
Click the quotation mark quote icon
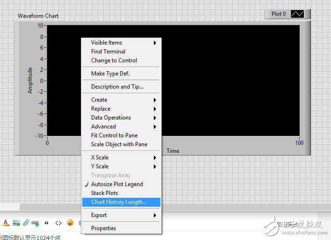pyautogui.click(x=47, y=223)
